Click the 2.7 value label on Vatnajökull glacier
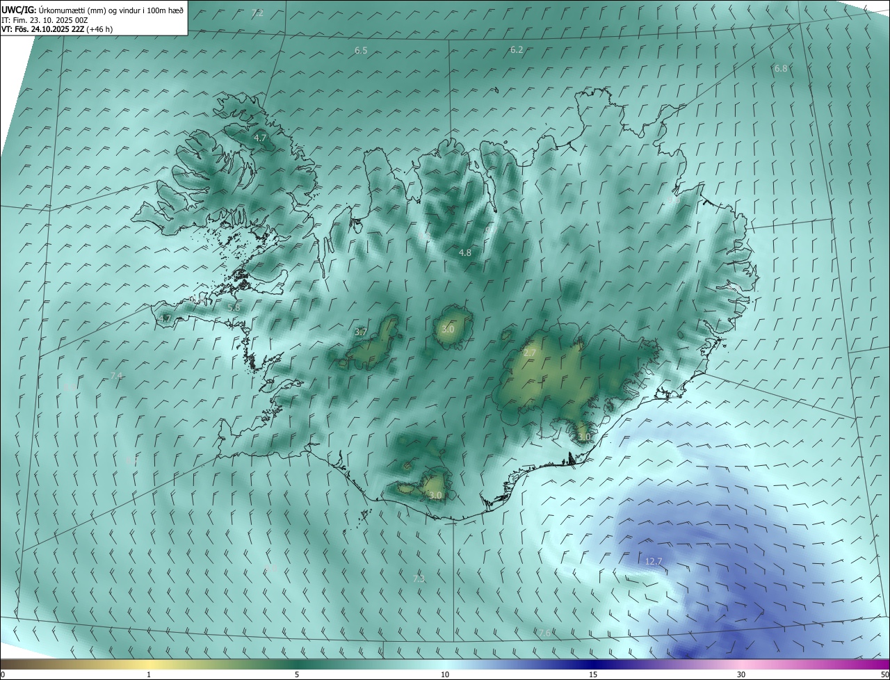The height and width of the screenshot is (680, 890). pyautogui.click(x=530, y=353)
